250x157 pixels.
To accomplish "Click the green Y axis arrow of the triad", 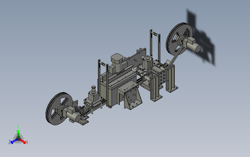I will [x=18, y=134].
